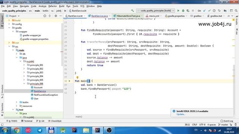Open the CheckStyle tool window

[55, 121]
